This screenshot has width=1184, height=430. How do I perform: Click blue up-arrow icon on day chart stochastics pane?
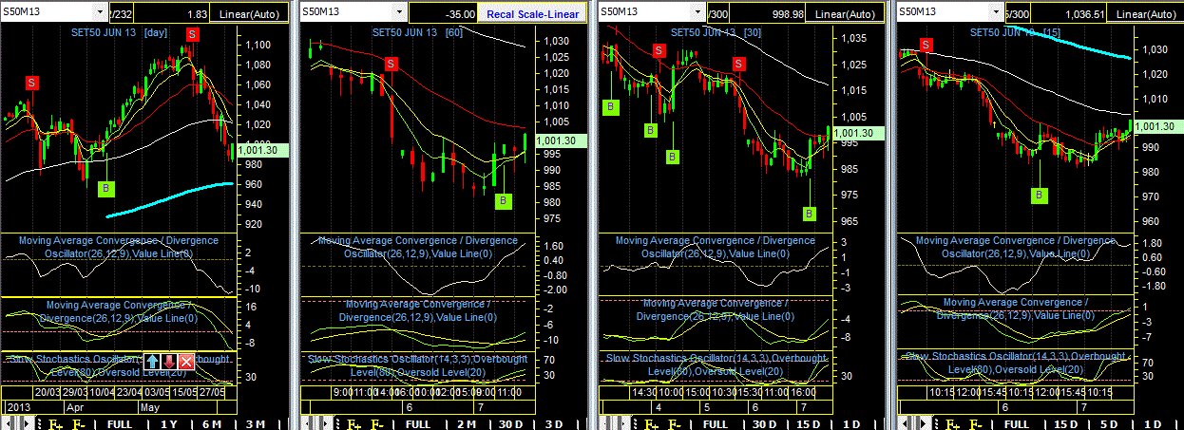click(x=152, y=361)
